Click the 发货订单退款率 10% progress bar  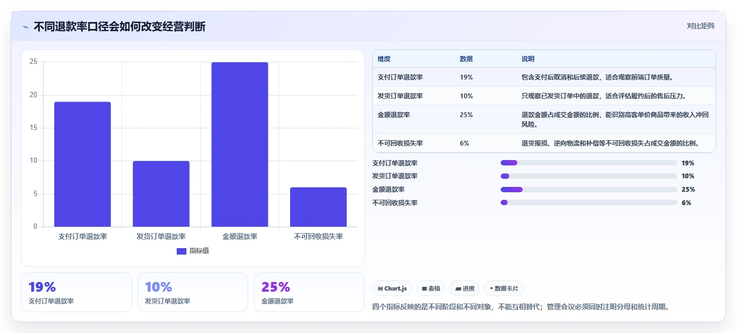coord(589,176)
